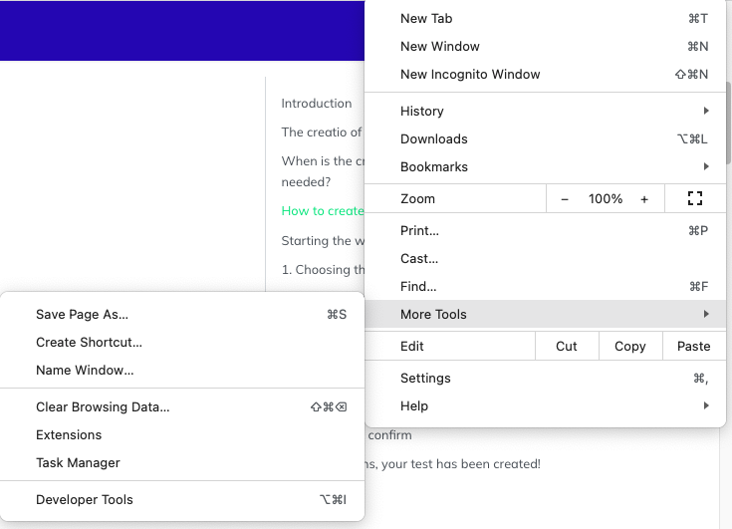Open Settings from the menu
The image size is (732, 529).
(425, 378)
